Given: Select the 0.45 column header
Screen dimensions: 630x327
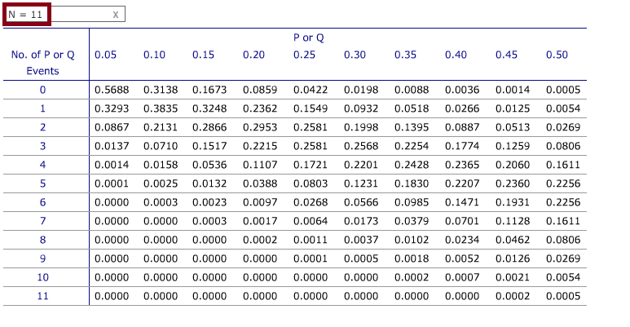Looking at the screenshot, I should (x=506, y=55).
